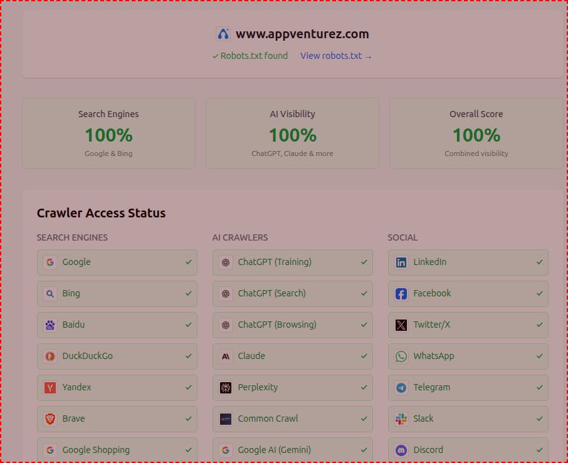Click the appventurez site favicon
Viewport: 568px width, 463px height.
223,34
